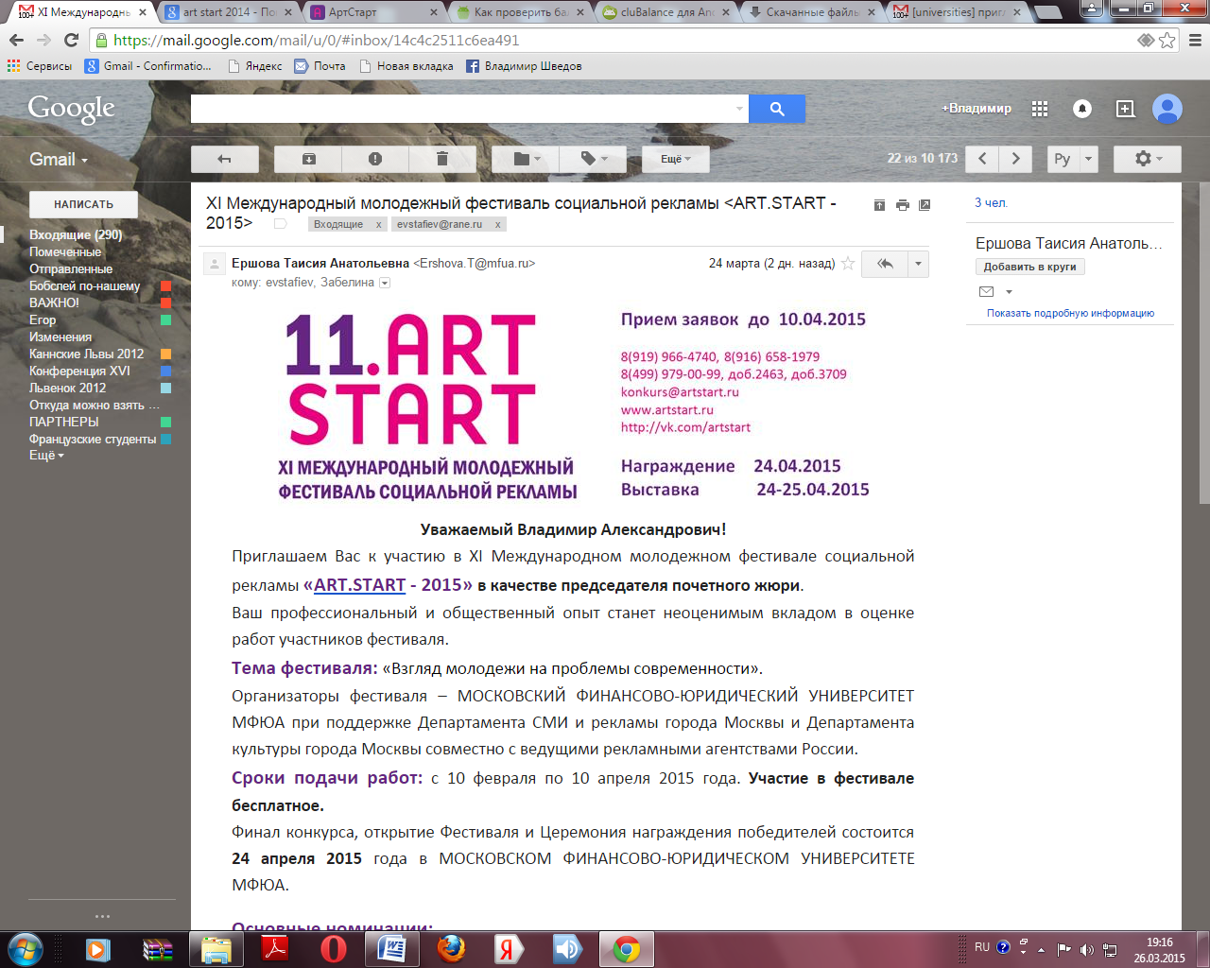This screenshot has height=968, width=1210.
Task: Click the blue Google search button
Action: [777, 109]
